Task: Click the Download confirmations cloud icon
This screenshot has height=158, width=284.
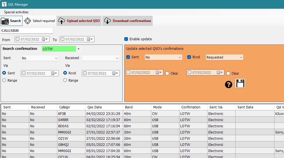Action: (x=107, y=21)
